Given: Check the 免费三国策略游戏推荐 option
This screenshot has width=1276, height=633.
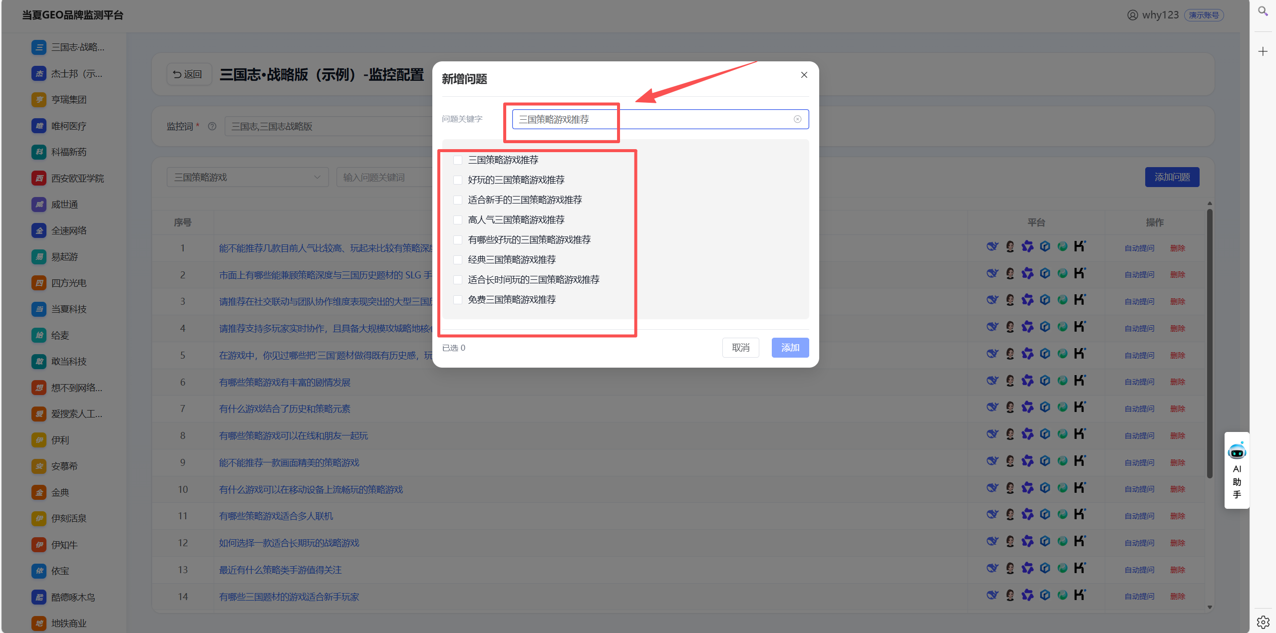Looking at the screenshot, I should (x=457, y=300).
